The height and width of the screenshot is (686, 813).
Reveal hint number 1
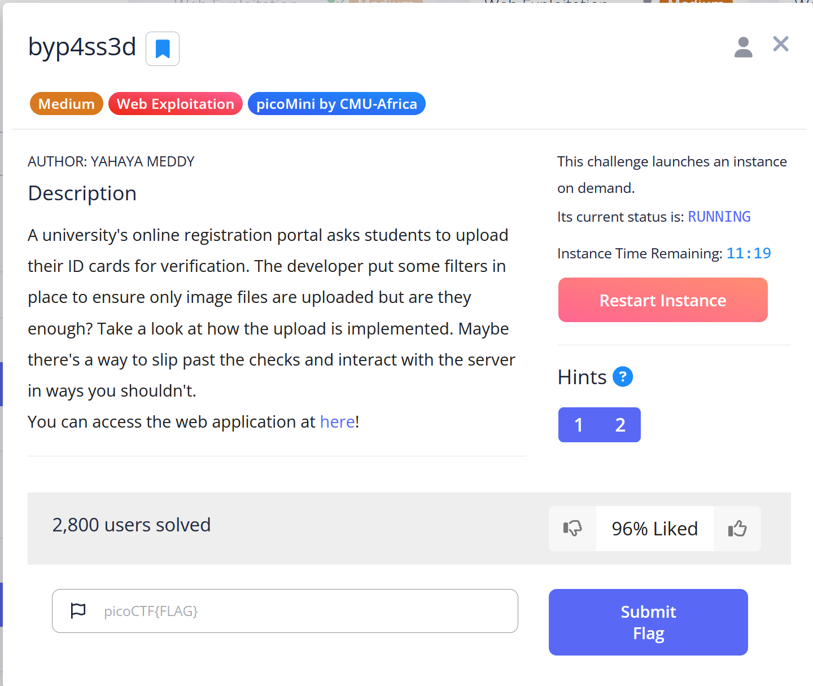[x=579, y=425]
